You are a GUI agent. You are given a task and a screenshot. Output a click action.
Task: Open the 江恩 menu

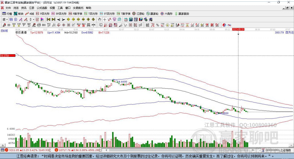coord(32,8)
